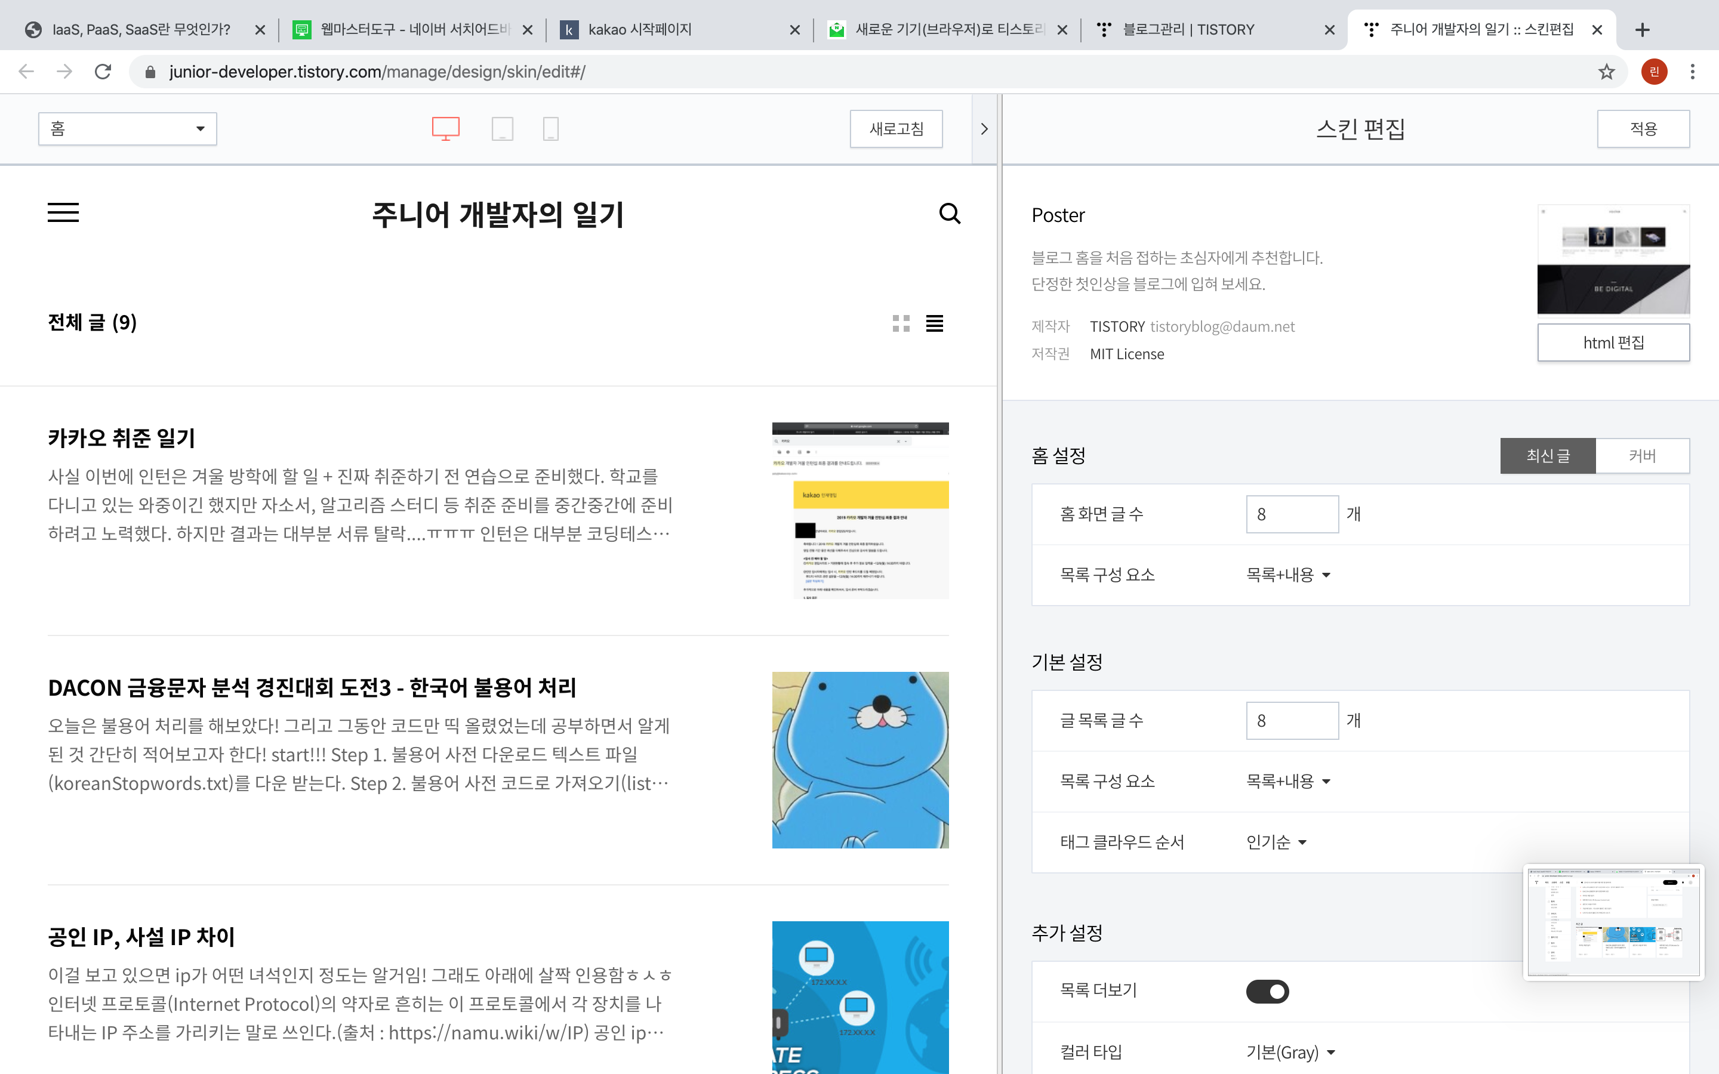Open the 컬러 타입 기본(Gray) dropdown
The width and height of the screenshot is (1719, 1074).
[x=1290, y=1052]
